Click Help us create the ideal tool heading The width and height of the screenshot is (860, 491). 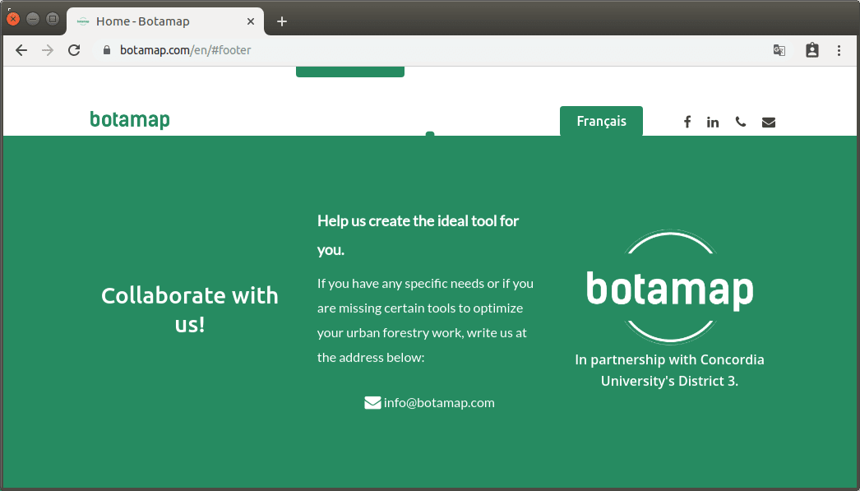pos(418,235)
